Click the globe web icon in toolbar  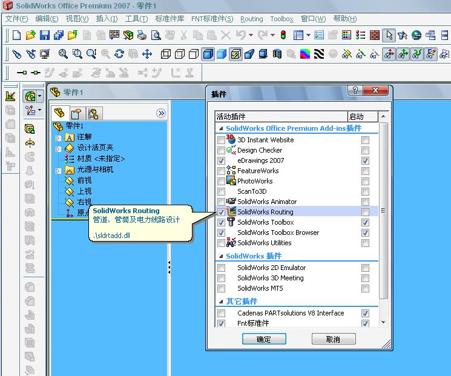[416, 35]
